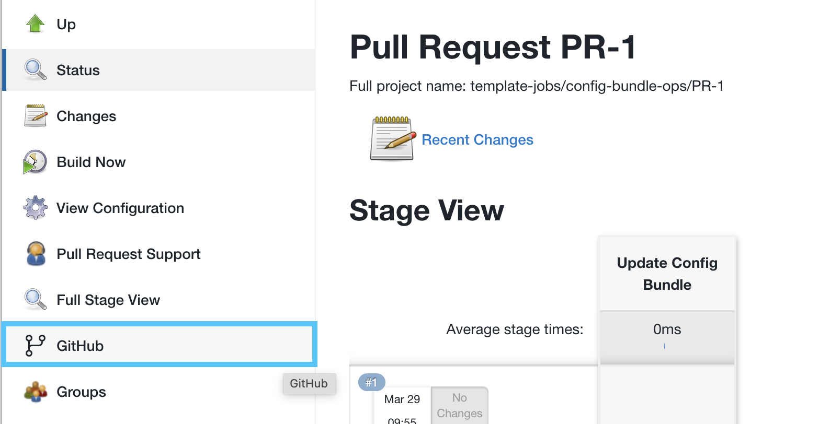The height and width of the screenshot is (424, 819).
Task: Open the Recent Changes link
Action: pos(477,139)
